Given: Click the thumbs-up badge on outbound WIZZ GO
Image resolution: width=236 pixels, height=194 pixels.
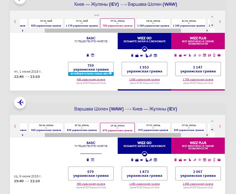Looking at the screenshot, I should click(x=144, y=49).
